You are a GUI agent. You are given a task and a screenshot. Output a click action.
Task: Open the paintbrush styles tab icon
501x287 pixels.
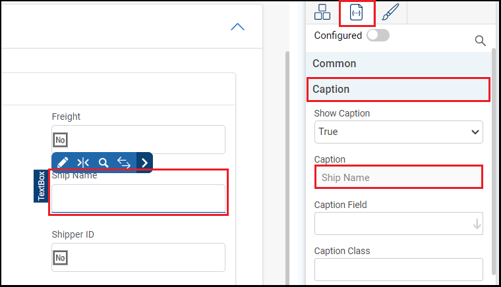click(390, 12)
